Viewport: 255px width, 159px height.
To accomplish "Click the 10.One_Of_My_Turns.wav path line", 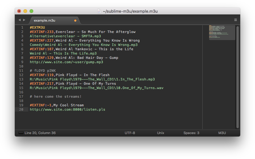I will point(97,88).
